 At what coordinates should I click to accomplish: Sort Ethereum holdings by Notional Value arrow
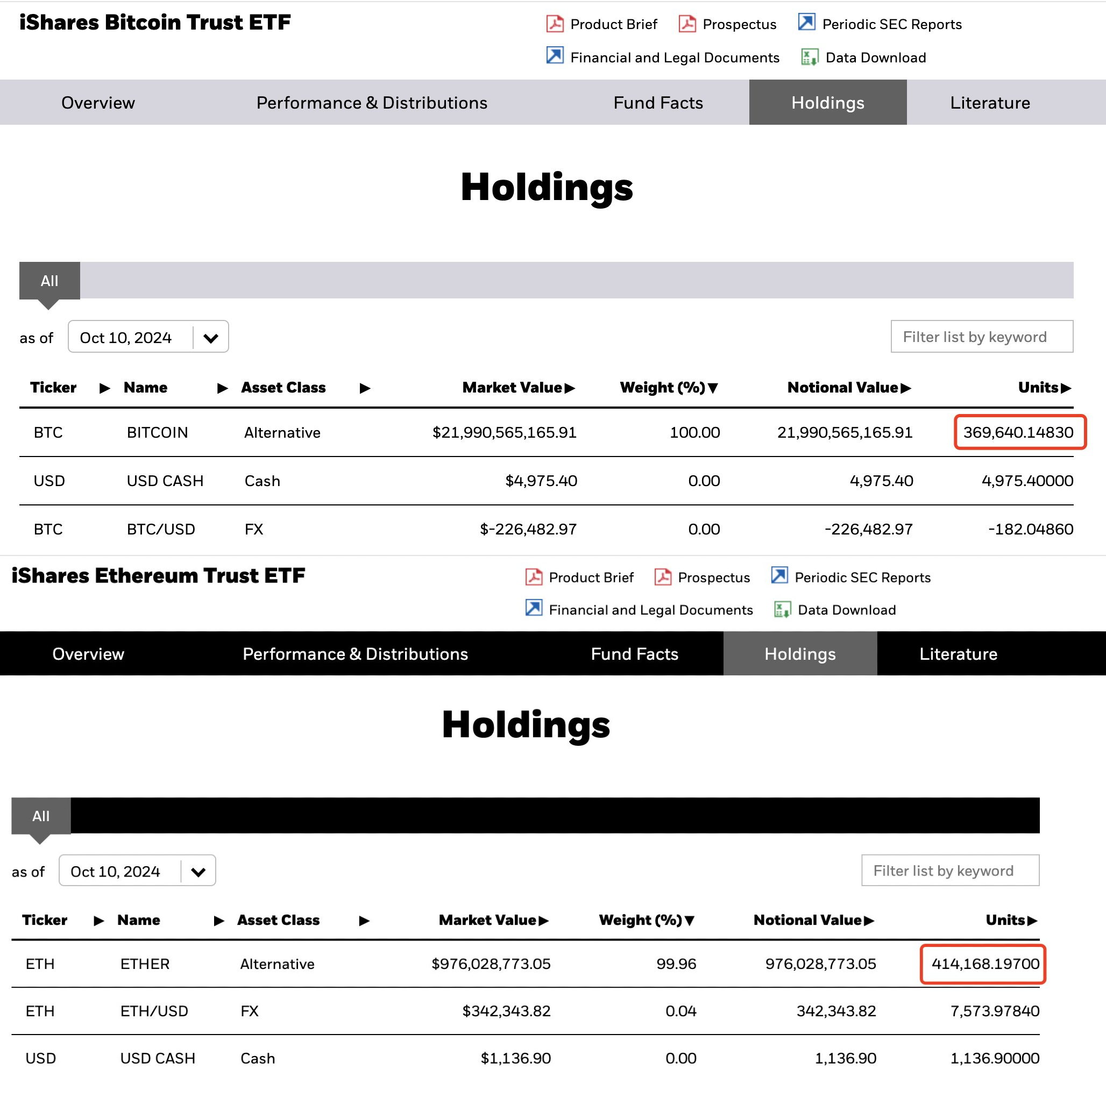pos(869,921)
